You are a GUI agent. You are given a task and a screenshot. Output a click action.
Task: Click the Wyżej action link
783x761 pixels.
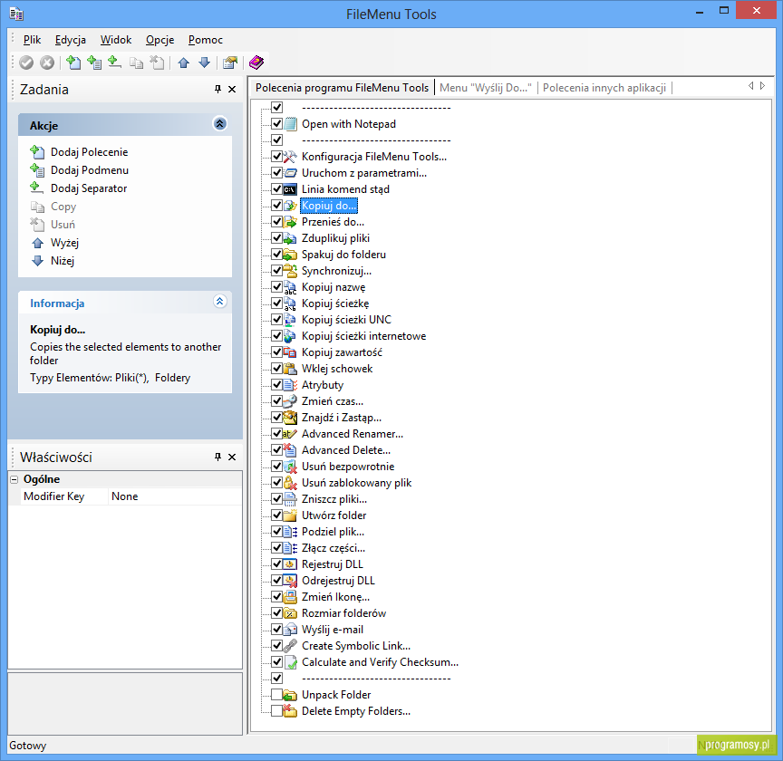tap(64, 243)
